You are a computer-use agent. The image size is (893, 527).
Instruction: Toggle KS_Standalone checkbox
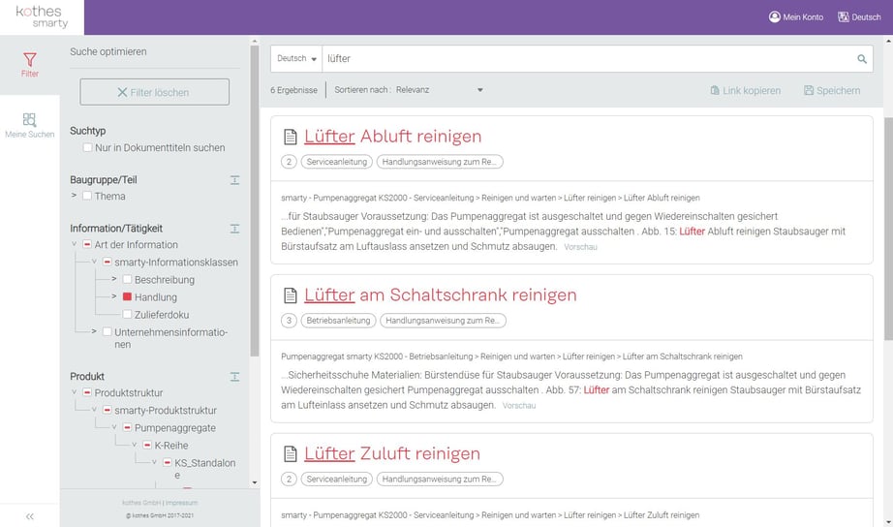[x=168, y=463]
